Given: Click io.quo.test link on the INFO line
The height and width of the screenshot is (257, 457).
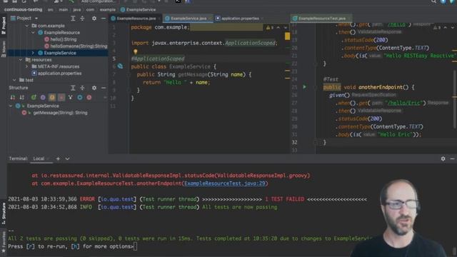Looking at the screenshot, I should click(117, 207).
